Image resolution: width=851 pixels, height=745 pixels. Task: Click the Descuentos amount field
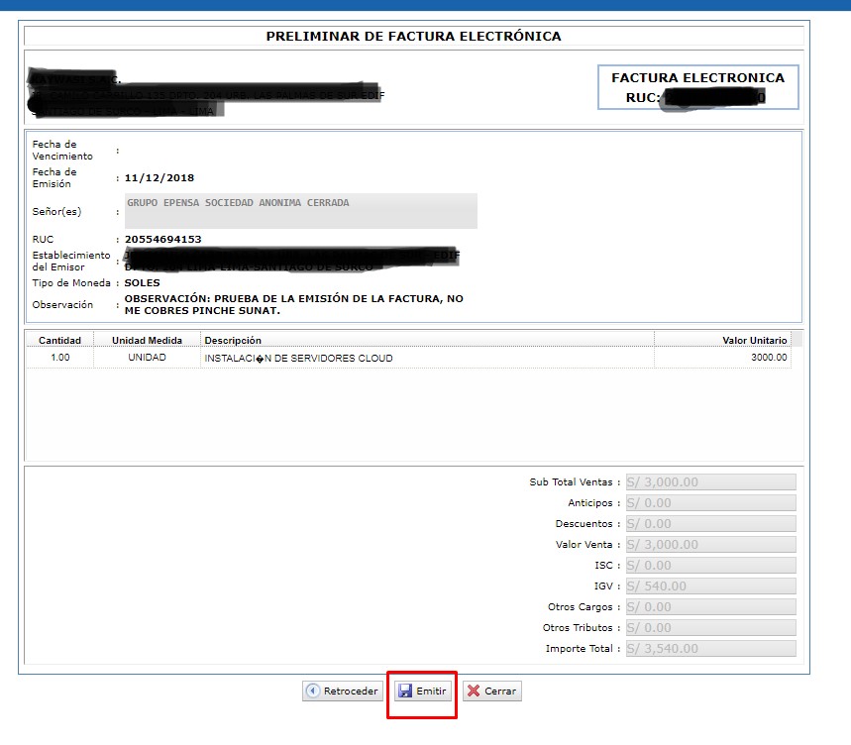pyautogui.click(x=710, y=524)
